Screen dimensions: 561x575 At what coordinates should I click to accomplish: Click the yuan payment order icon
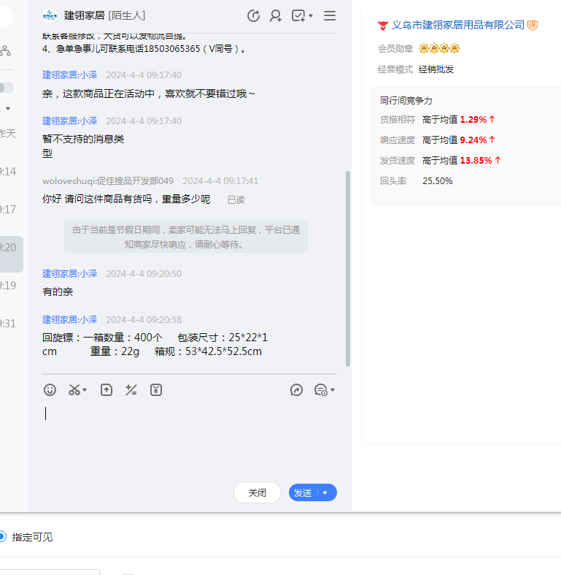click(x=156, y=390)
